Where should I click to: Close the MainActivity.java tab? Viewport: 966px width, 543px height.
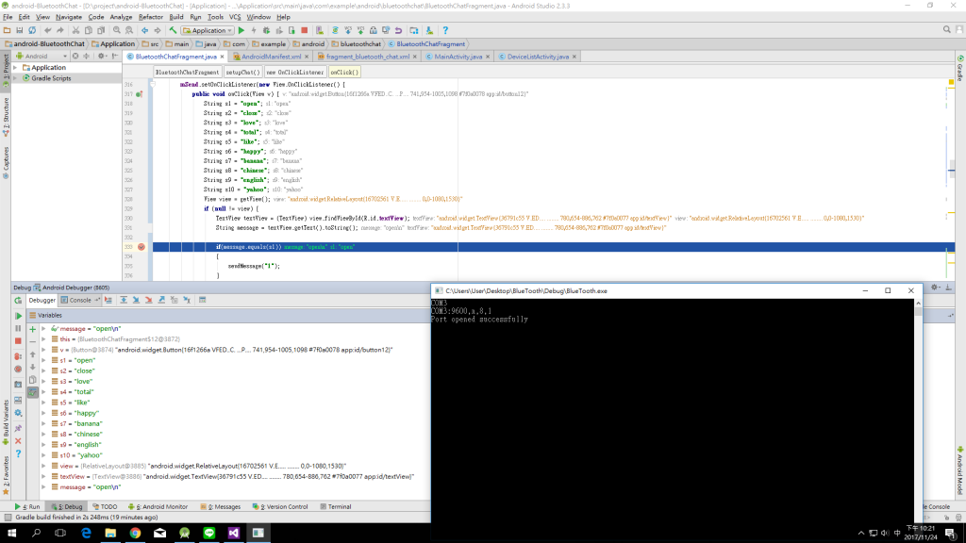(x=488, y=57)
